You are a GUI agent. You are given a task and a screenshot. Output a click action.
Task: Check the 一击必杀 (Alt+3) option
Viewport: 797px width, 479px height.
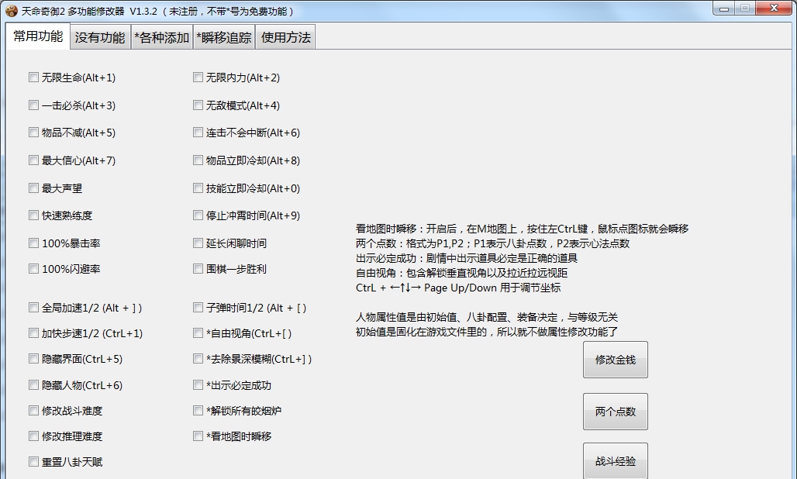[x=33, y=105]
